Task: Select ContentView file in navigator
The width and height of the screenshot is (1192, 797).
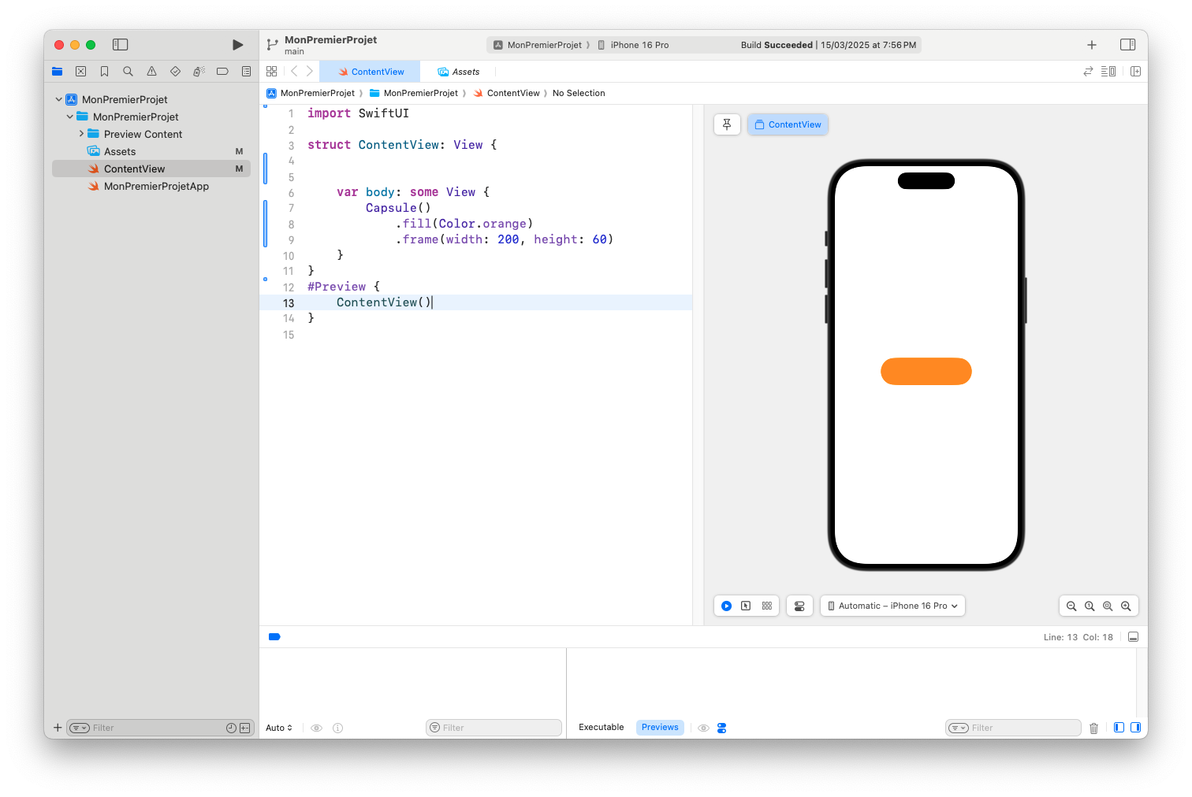Action: click(x=151, y=169)
